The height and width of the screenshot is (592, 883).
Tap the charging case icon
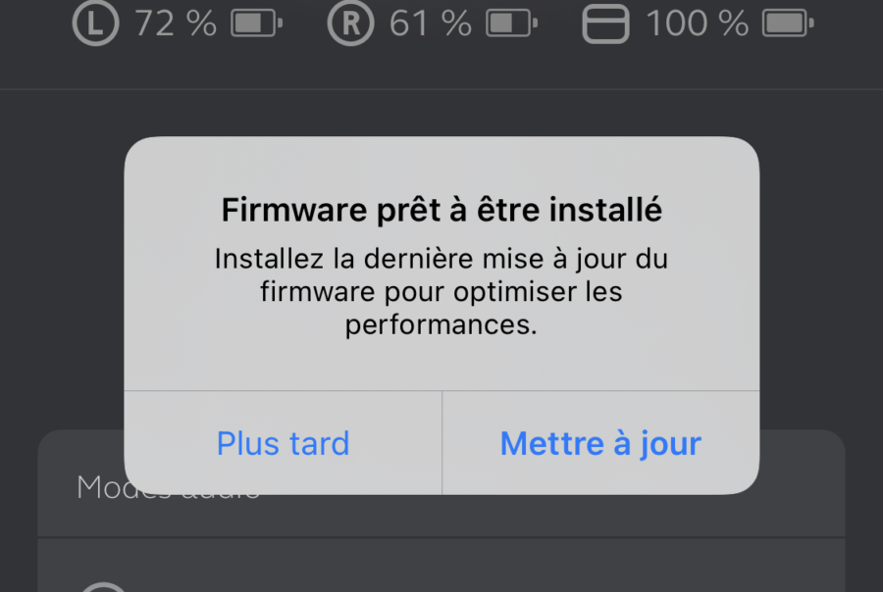pyautogui.click(x=605, y=24)
